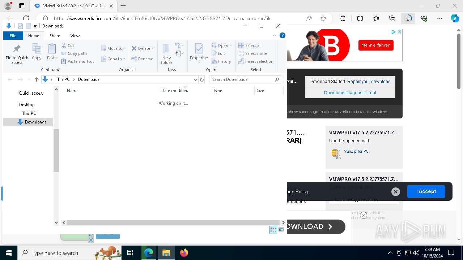Click the Rename command

click(142, 59)
